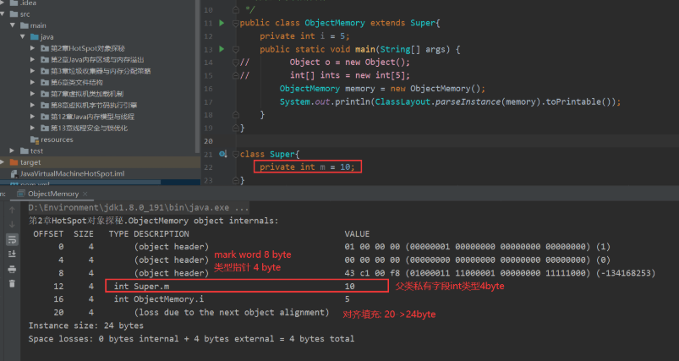Click the 'Space losses' console output line
The height and width of the screenshot is (361, 679).
[191, 338]
